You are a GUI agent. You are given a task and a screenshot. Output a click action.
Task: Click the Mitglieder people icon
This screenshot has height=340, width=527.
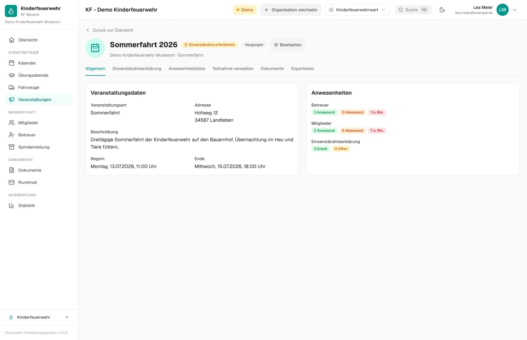click(x=11, y=123)
